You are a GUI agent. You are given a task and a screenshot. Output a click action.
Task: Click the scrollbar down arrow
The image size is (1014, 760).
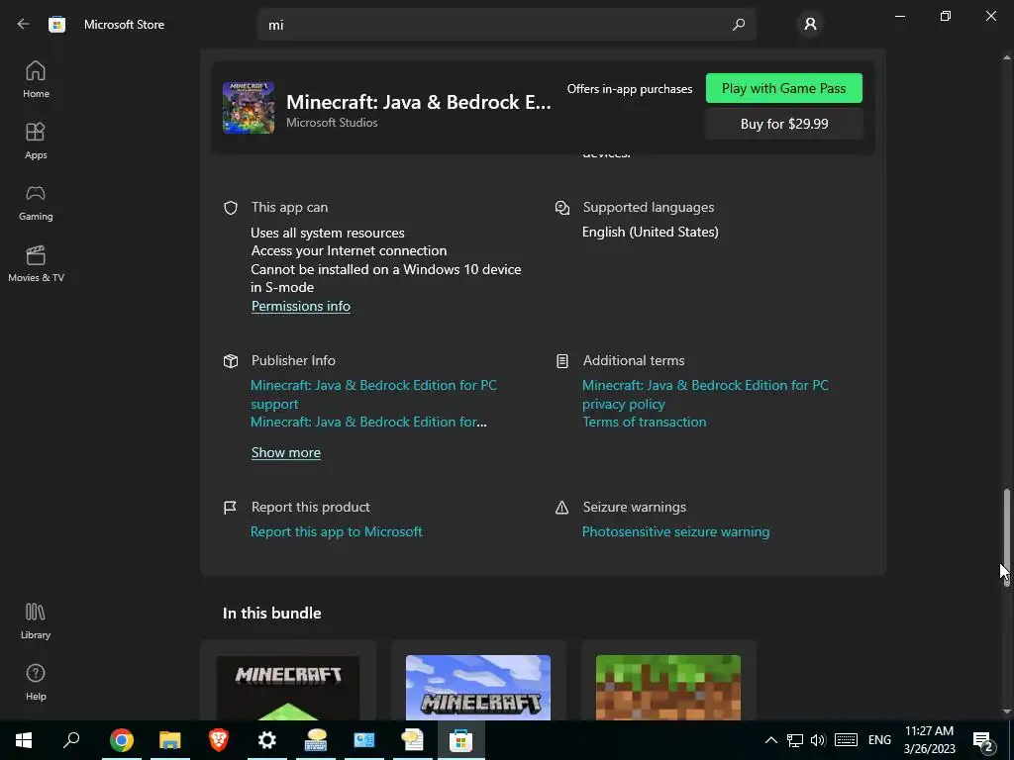coord(1006,712)
